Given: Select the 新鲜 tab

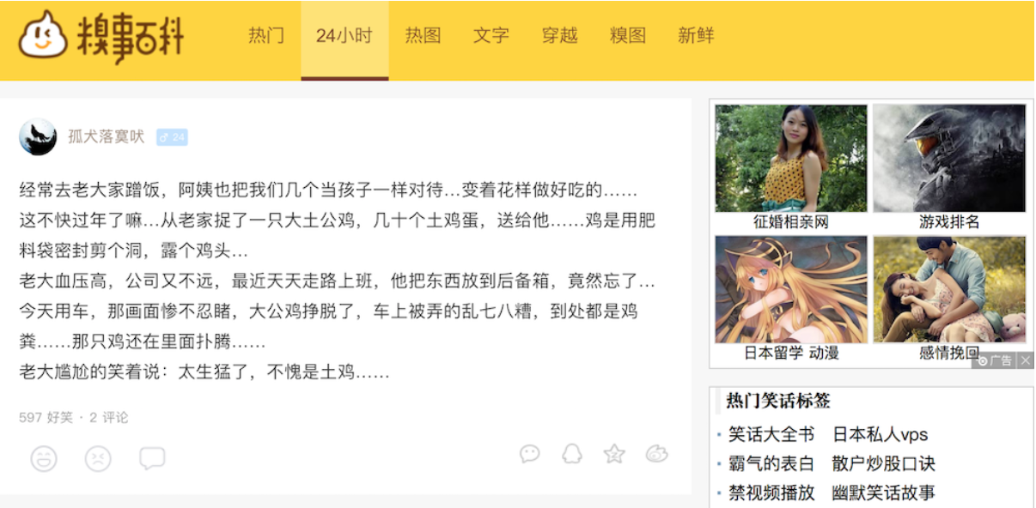Looking at the screenshot, I should (696, 36).
